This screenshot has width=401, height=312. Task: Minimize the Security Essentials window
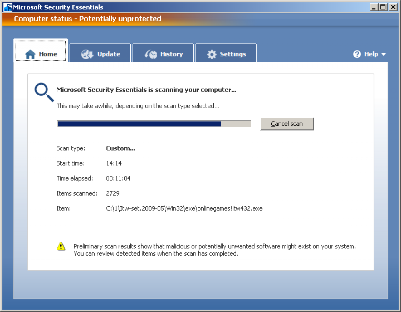tap(373, 7)
